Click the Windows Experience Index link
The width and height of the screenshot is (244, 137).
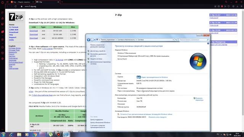tap(154, 77)
